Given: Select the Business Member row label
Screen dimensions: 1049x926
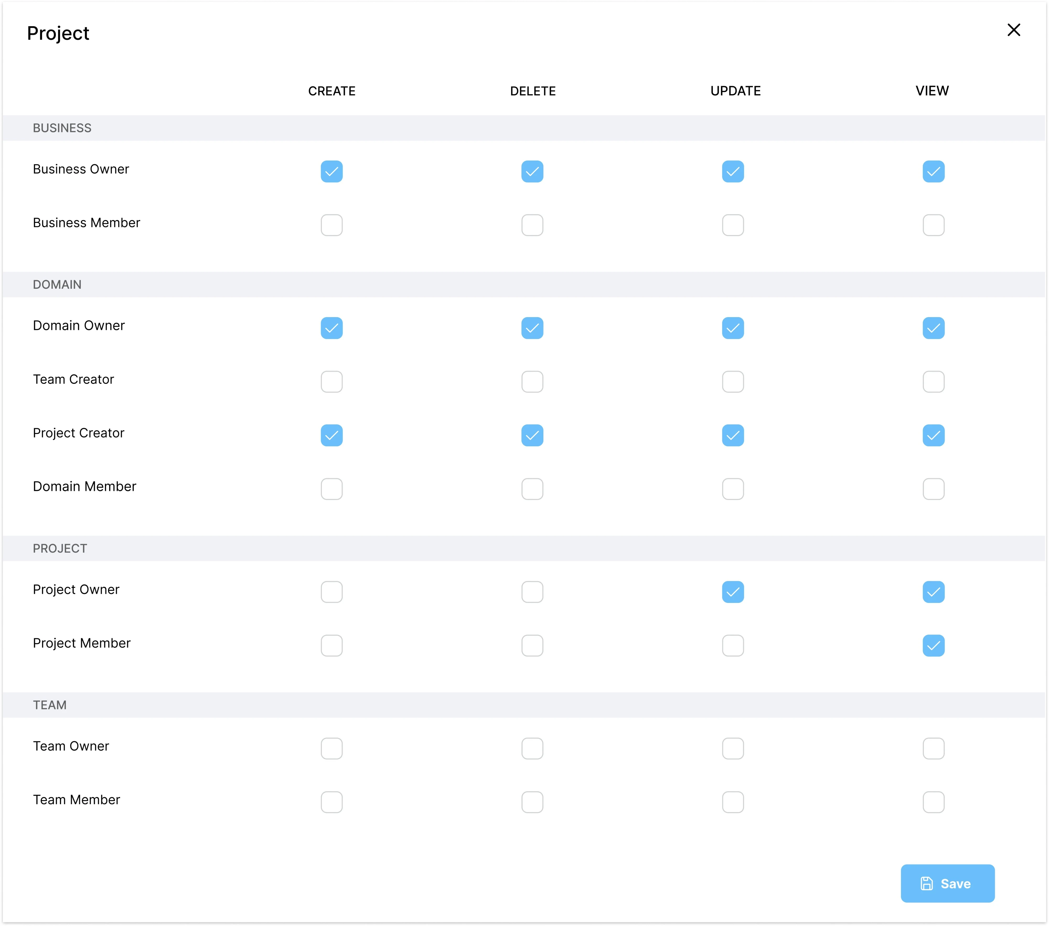Looking at the screenshot, I should [x=86, y=223].
